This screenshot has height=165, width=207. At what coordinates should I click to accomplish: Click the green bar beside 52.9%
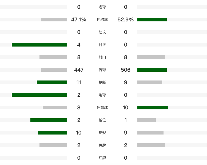point(152,20)
